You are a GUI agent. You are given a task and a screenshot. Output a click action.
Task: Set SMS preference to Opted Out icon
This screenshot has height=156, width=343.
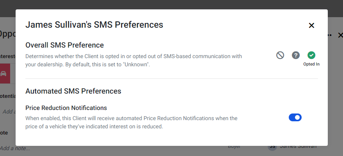coord(280,55)
